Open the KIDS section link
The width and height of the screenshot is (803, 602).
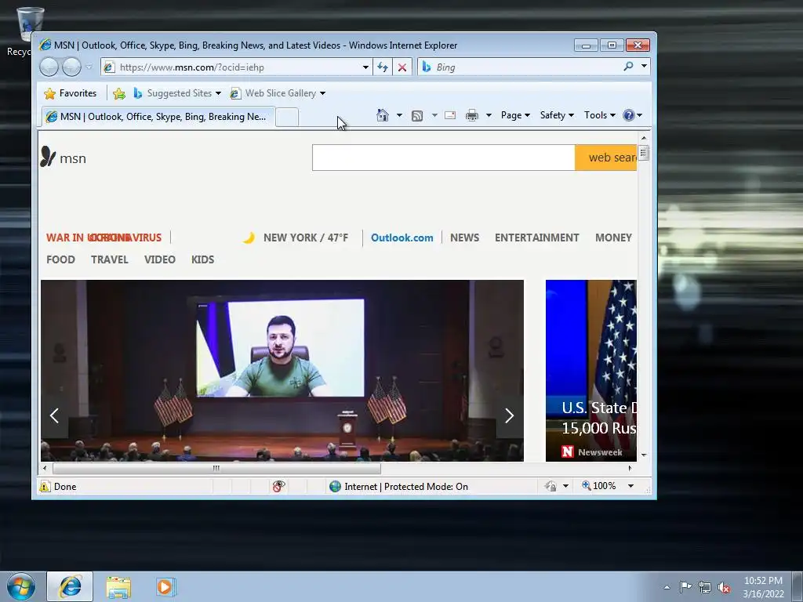click(x=203, y=259)
